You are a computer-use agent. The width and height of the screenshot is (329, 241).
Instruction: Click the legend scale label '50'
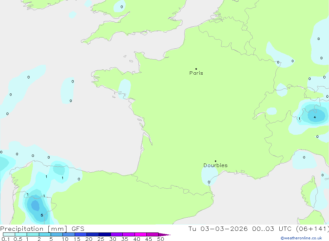tap(161, 239)
